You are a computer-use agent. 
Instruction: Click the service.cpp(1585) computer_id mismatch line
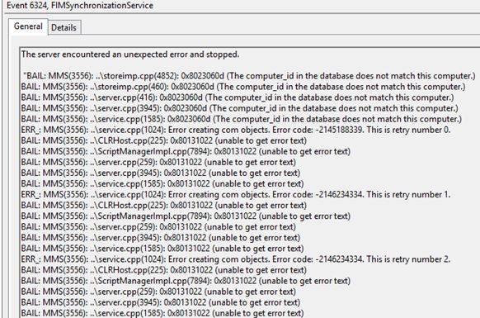click(242, 119)
